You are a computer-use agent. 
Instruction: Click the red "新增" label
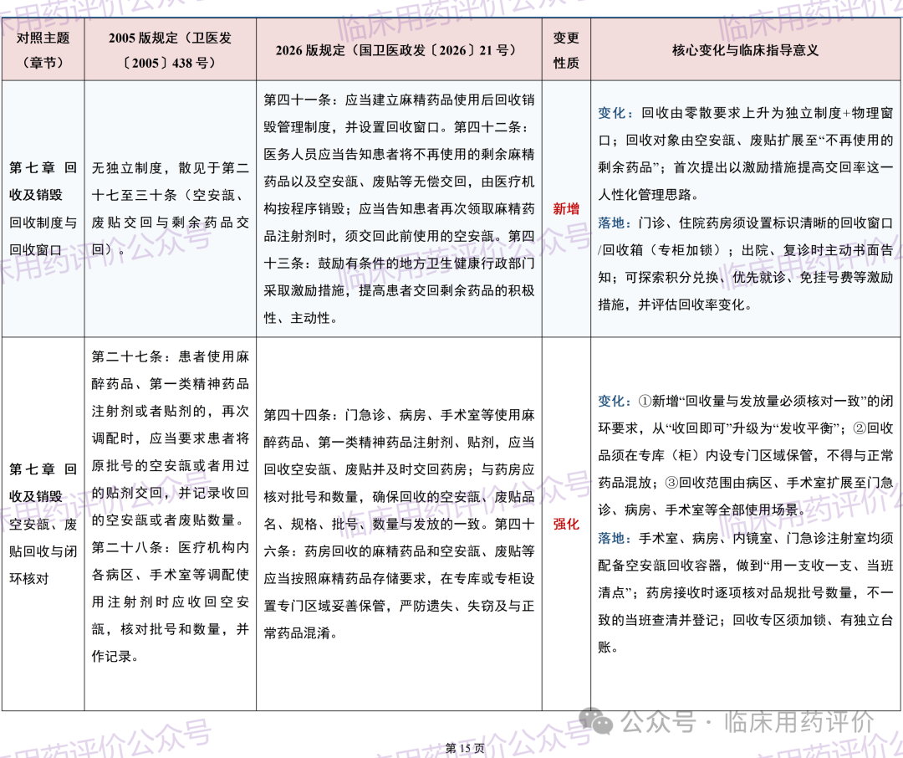point(566,208)
